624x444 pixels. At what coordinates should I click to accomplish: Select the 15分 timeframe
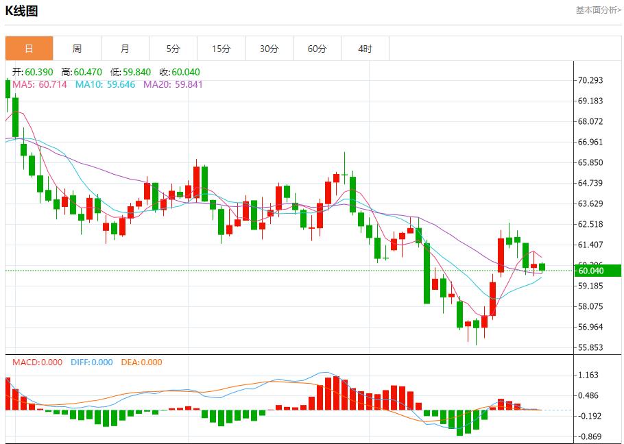(221, 48)
